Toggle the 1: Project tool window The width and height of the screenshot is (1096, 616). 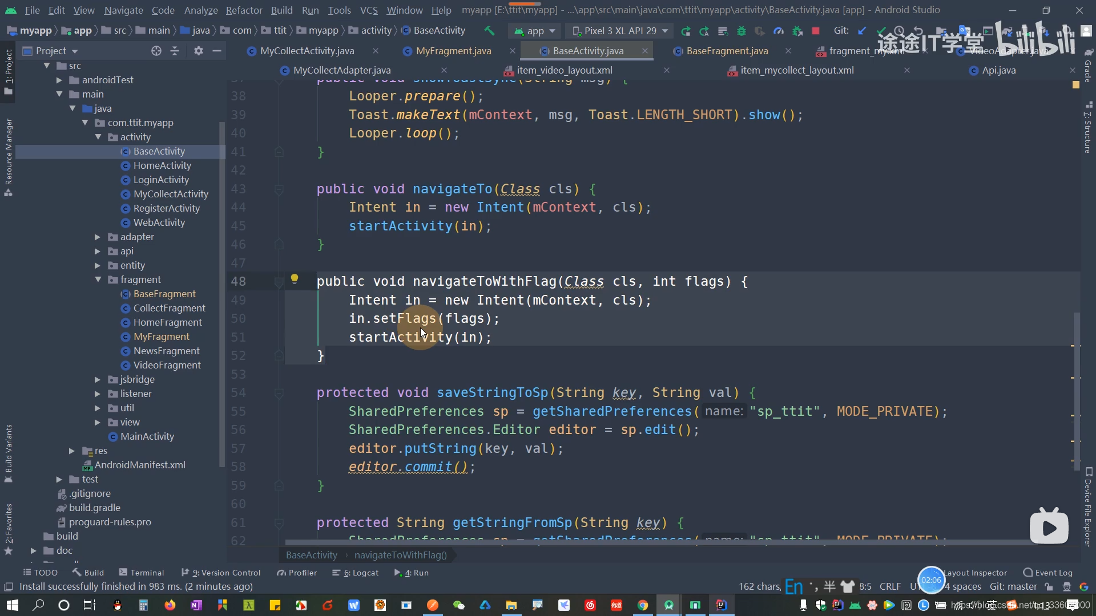point(8,72)
